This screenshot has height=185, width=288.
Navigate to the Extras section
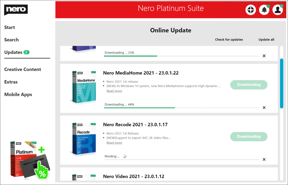click(x=11, y=82)
